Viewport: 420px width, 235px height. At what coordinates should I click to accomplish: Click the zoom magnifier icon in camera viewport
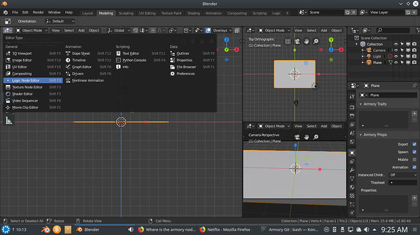click(316, 137)
